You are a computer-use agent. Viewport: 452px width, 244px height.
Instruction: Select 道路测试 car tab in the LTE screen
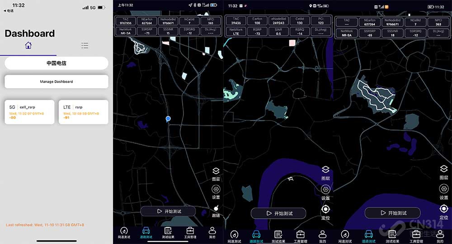[x=256, y=237]
